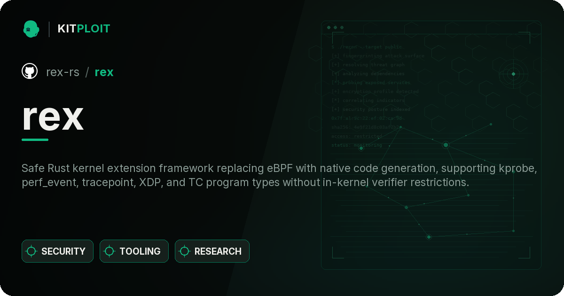Open the rex-rs owner link

63,72
